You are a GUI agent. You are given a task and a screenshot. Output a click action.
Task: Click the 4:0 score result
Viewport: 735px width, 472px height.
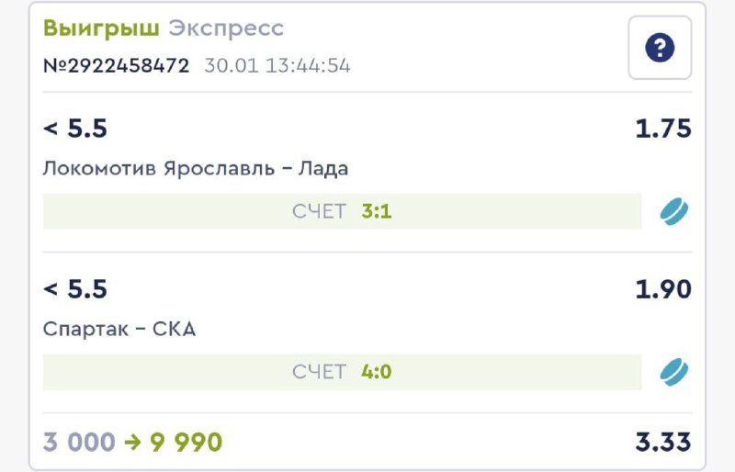377,373
